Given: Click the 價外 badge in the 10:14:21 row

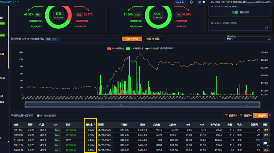Looking at the screenshot, I should tap(266, 130).
